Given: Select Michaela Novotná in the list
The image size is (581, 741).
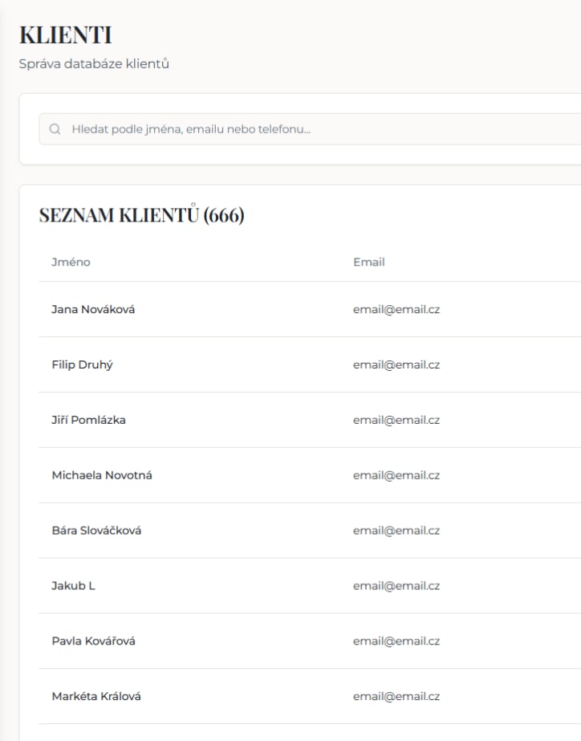Looking at the screenshot, I should 102,475.
